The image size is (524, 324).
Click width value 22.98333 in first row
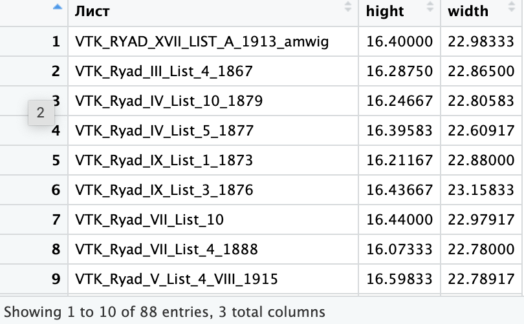[x=481, y=42]
